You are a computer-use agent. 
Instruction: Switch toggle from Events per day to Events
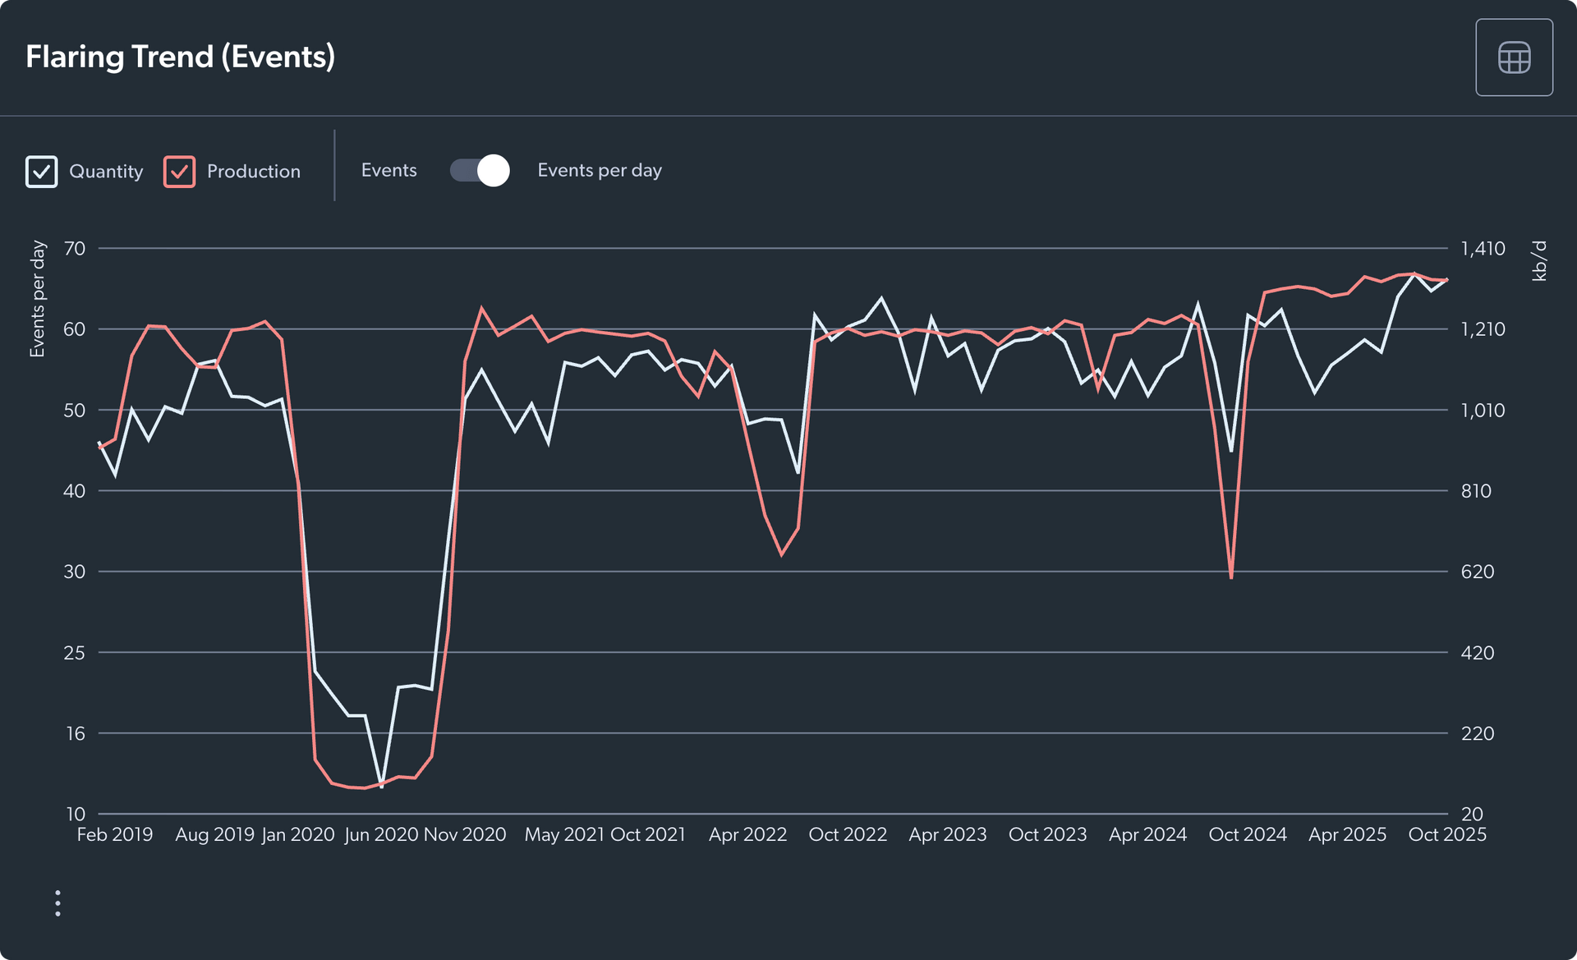point(479,170)
